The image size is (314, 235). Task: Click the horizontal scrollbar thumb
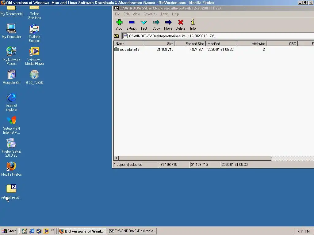point(195,158)
